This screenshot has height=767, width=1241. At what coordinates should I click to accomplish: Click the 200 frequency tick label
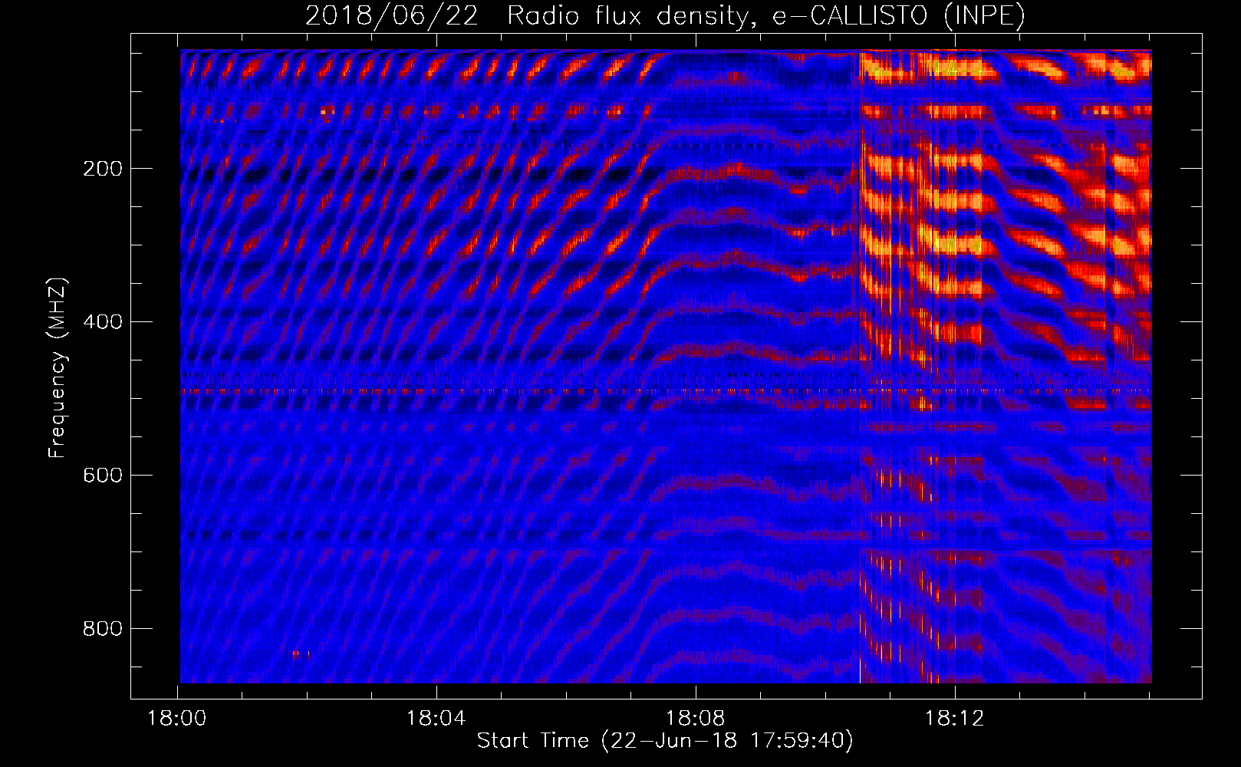click(x=103, y=169)
